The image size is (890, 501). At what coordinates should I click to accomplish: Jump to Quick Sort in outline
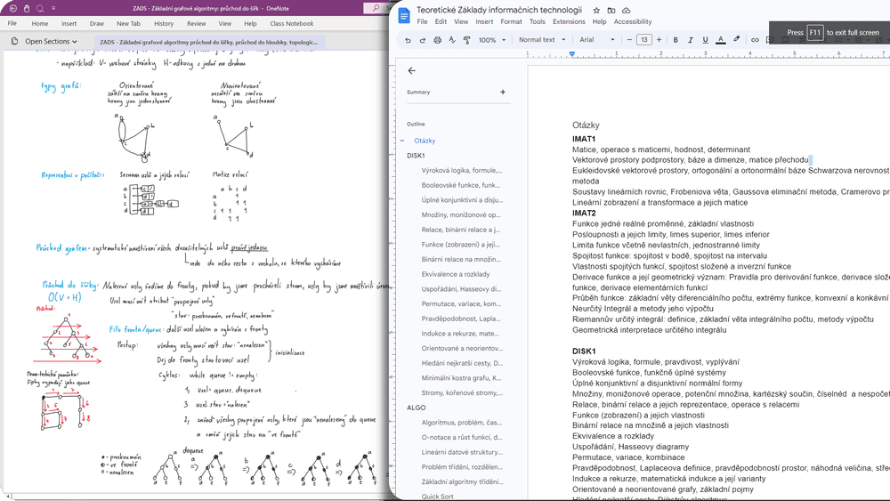pos(438,497)
